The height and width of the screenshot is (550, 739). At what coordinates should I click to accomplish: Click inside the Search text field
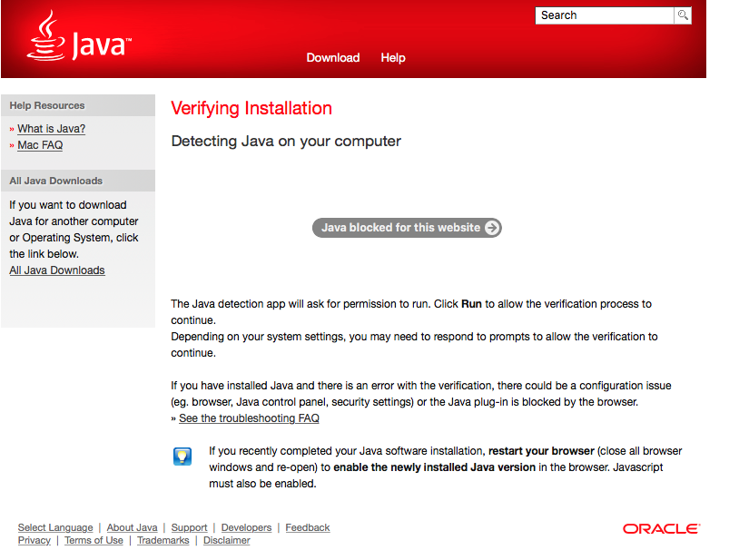(x=604, y=15)
